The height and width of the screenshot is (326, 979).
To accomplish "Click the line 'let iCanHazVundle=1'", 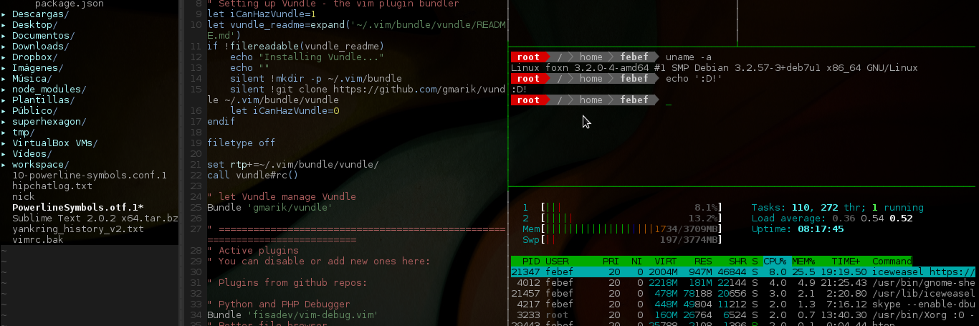I will point(261,14).
